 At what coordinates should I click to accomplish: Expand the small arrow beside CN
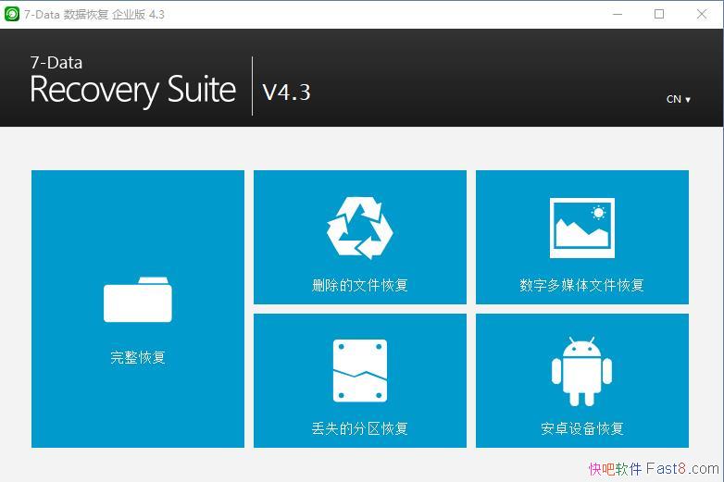[688, 100]
